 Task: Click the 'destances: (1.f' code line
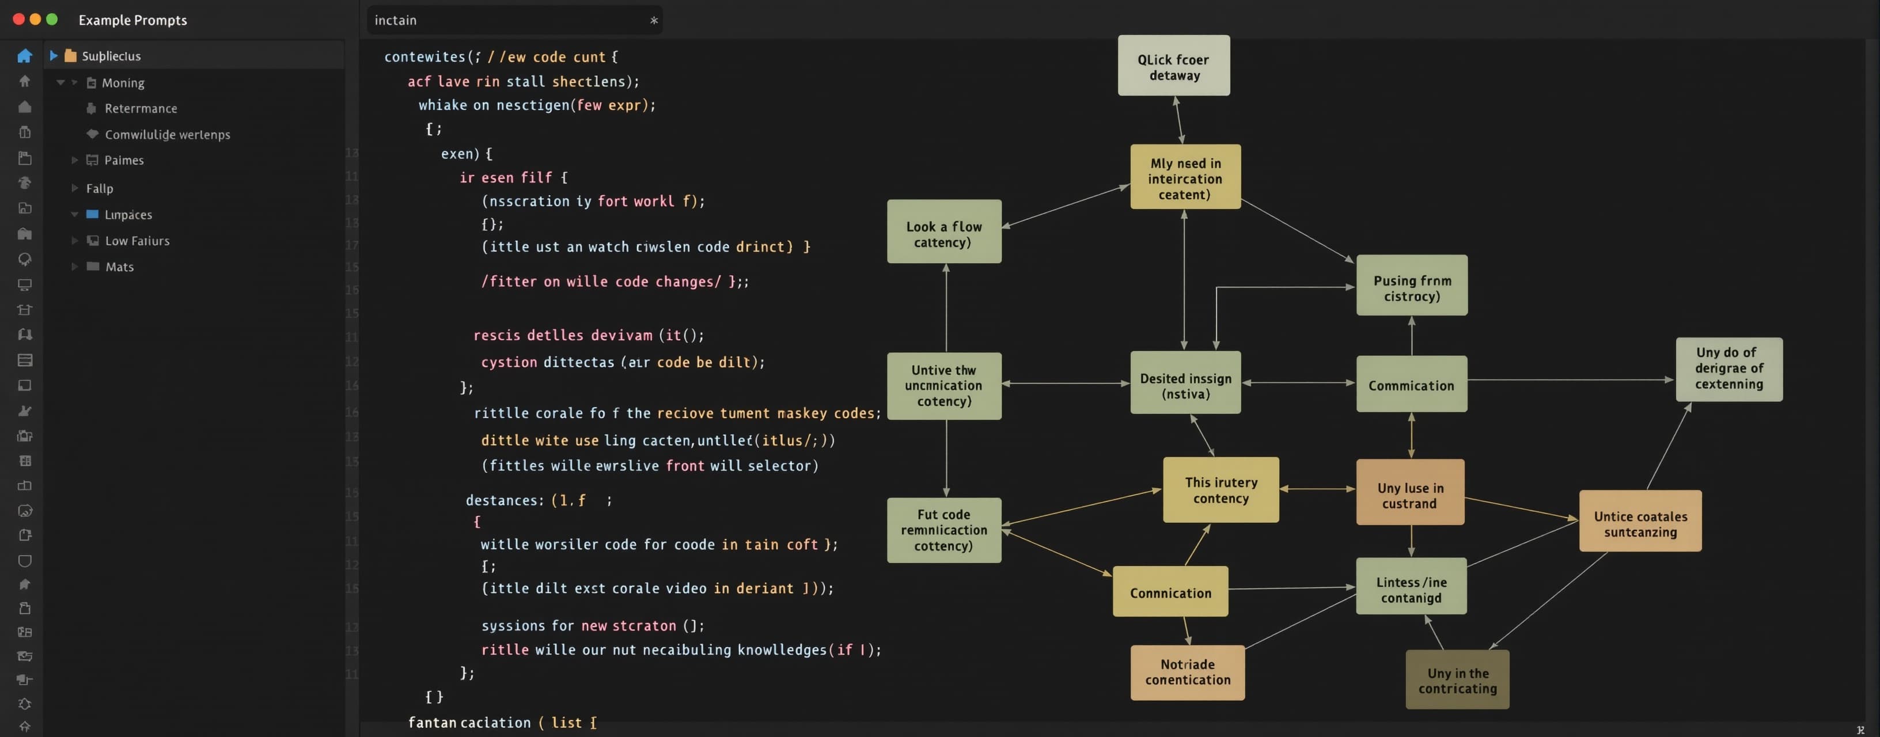point(539,500)
